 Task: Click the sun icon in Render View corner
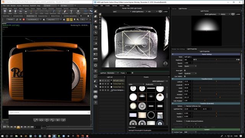[165, 63]
